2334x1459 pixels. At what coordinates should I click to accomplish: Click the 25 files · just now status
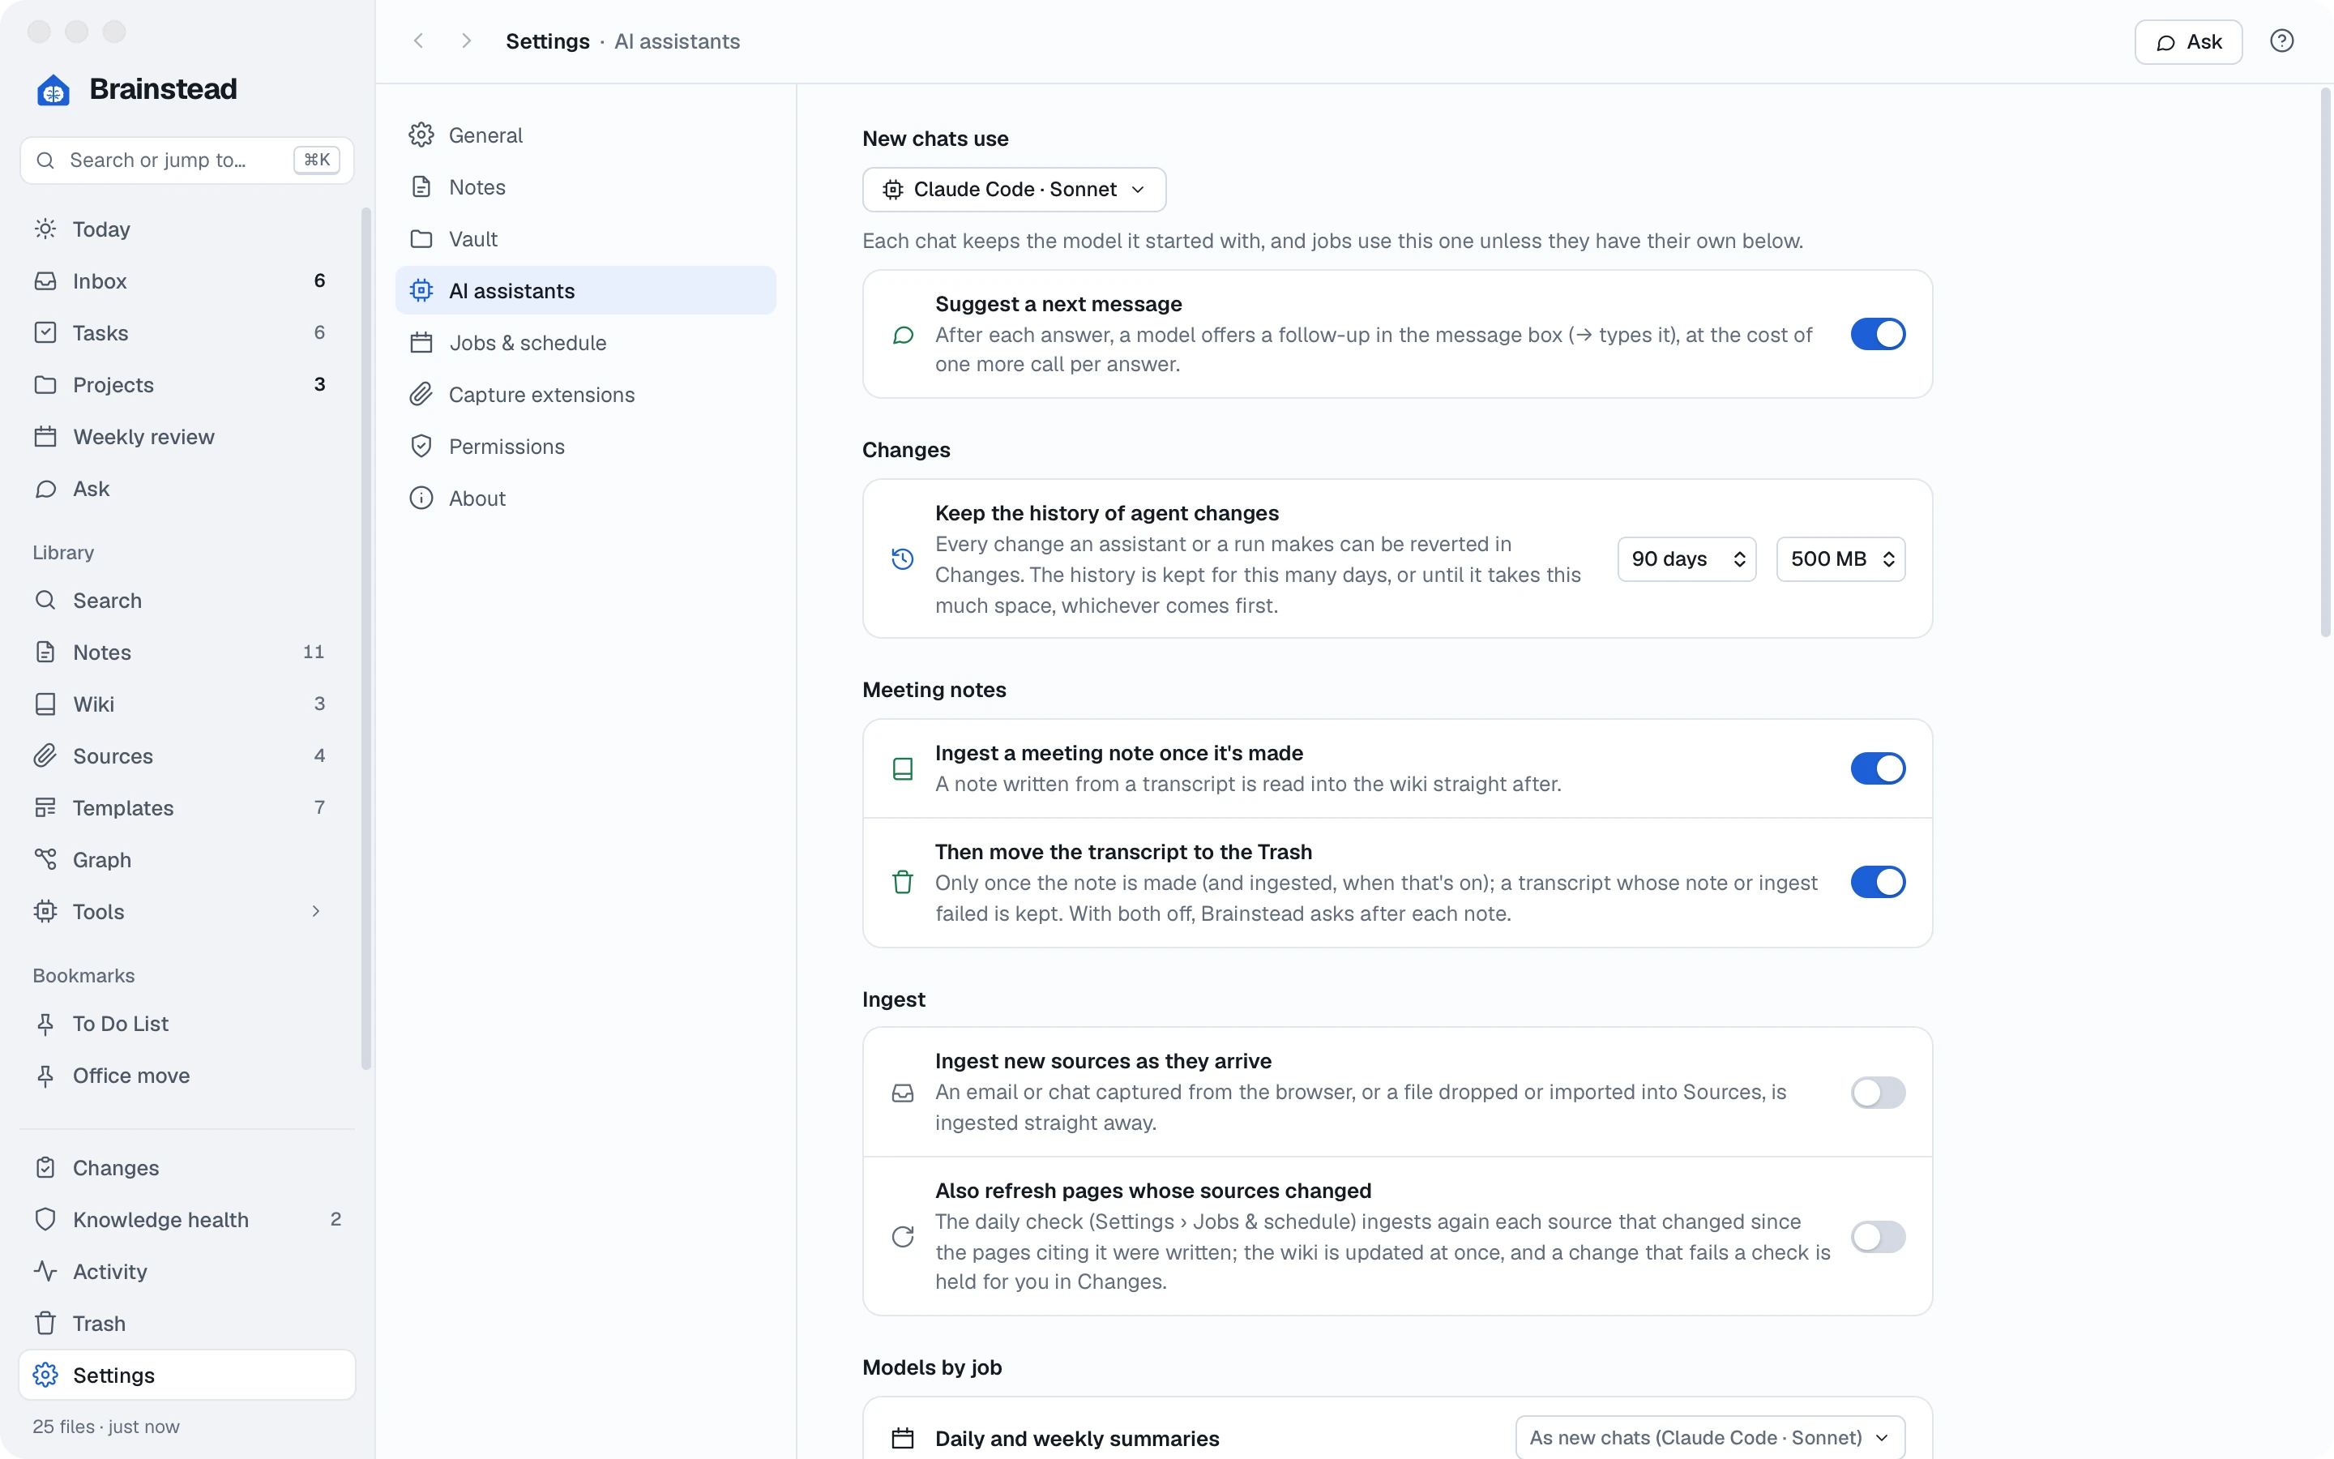coord(106,1427)
